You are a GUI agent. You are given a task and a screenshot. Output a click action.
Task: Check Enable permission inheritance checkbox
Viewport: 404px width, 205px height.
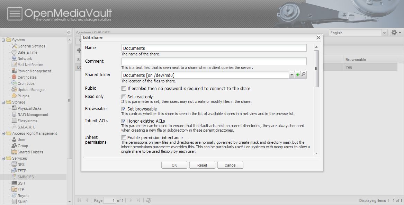[x=124, y=138]
